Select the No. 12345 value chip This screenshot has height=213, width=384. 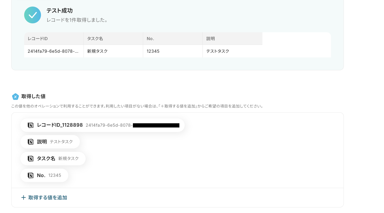coord(44,175)
